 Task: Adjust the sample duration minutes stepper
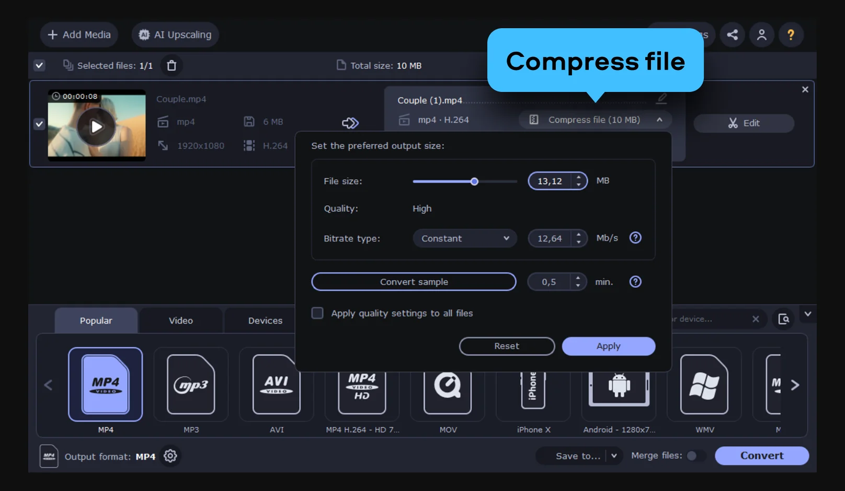click(x=578, y=282)
